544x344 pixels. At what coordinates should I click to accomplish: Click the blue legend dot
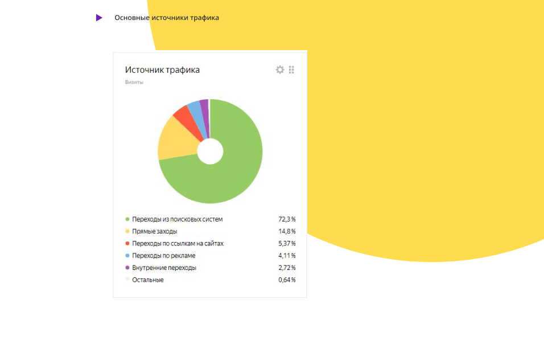point(127,256)
